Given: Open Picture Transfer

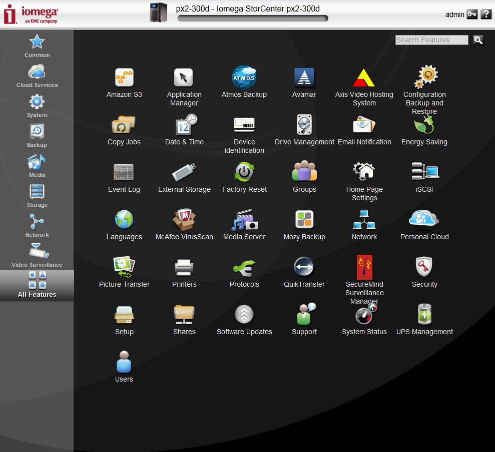Looking at the screenshot, I should click(x=124, y=272).
